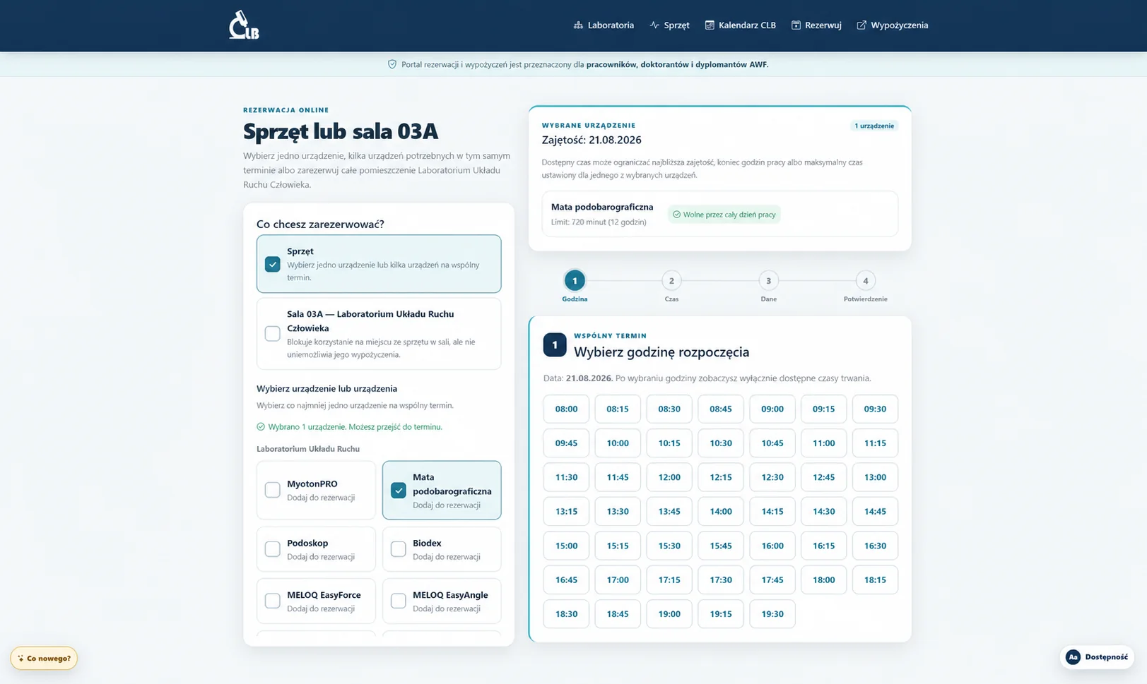Pick the 13:45 time slot
1147x684 pixels.
click(669, 511)
